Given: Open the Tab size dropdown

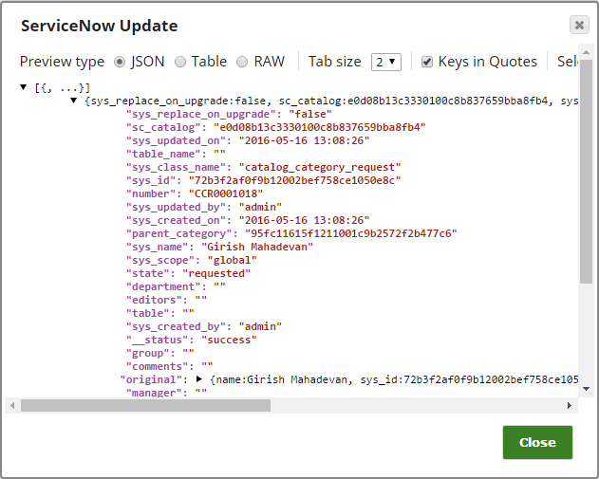Looking at the screenshot, I should (x=385, y=62).
